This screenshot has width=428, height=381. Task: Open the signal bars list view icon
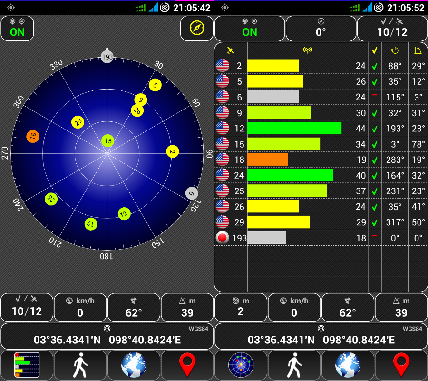[27, 365]
